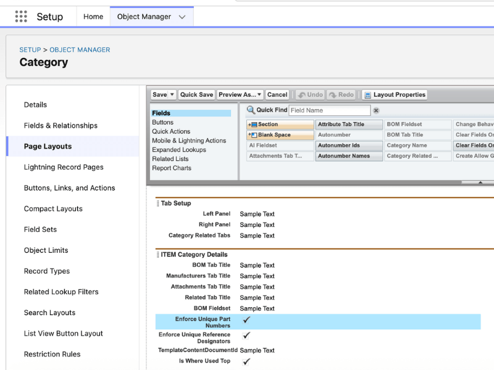Click the Quick Save button
The image size is (494, 370).
[x=196, y=95]
